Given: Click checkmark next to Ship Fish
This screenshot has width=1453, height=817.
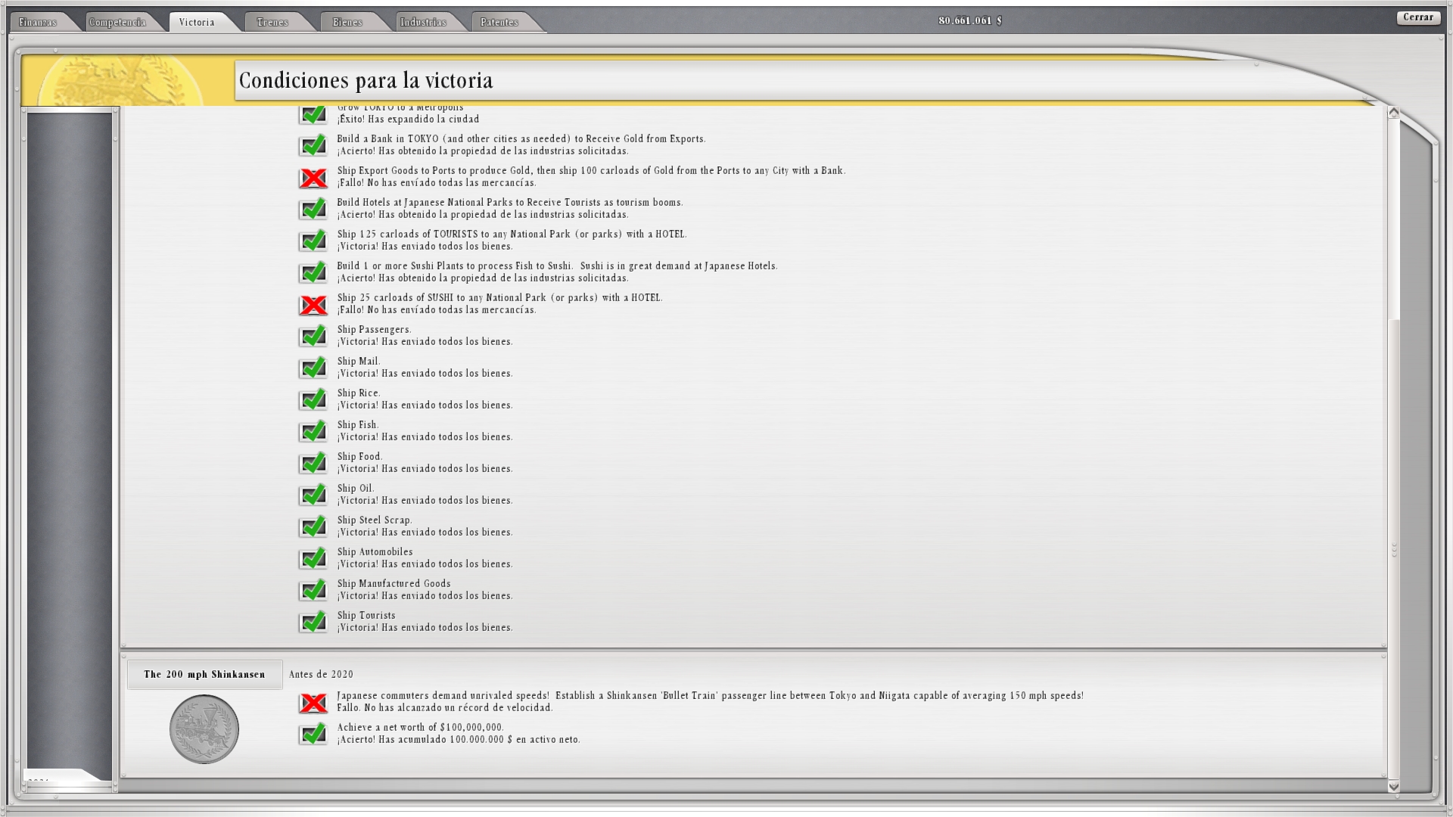Looking at the screenshot, I should click(313, 430).
